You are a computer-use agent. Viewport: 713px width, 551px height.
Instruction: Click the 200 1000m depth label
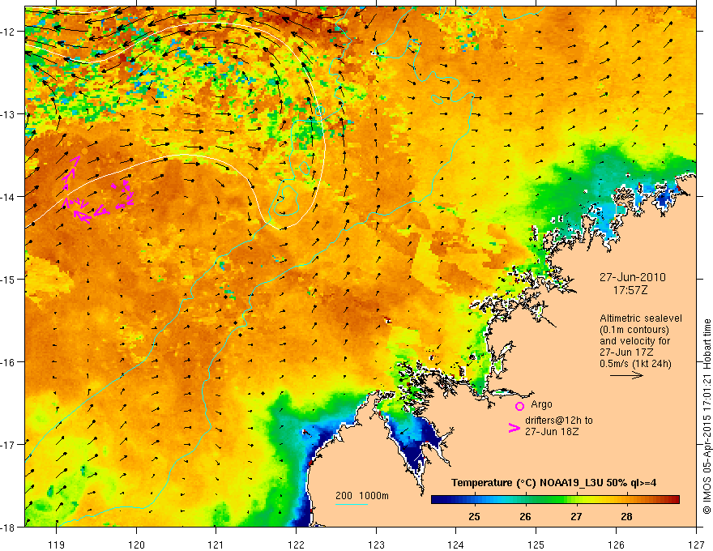[x=362, y=496]
